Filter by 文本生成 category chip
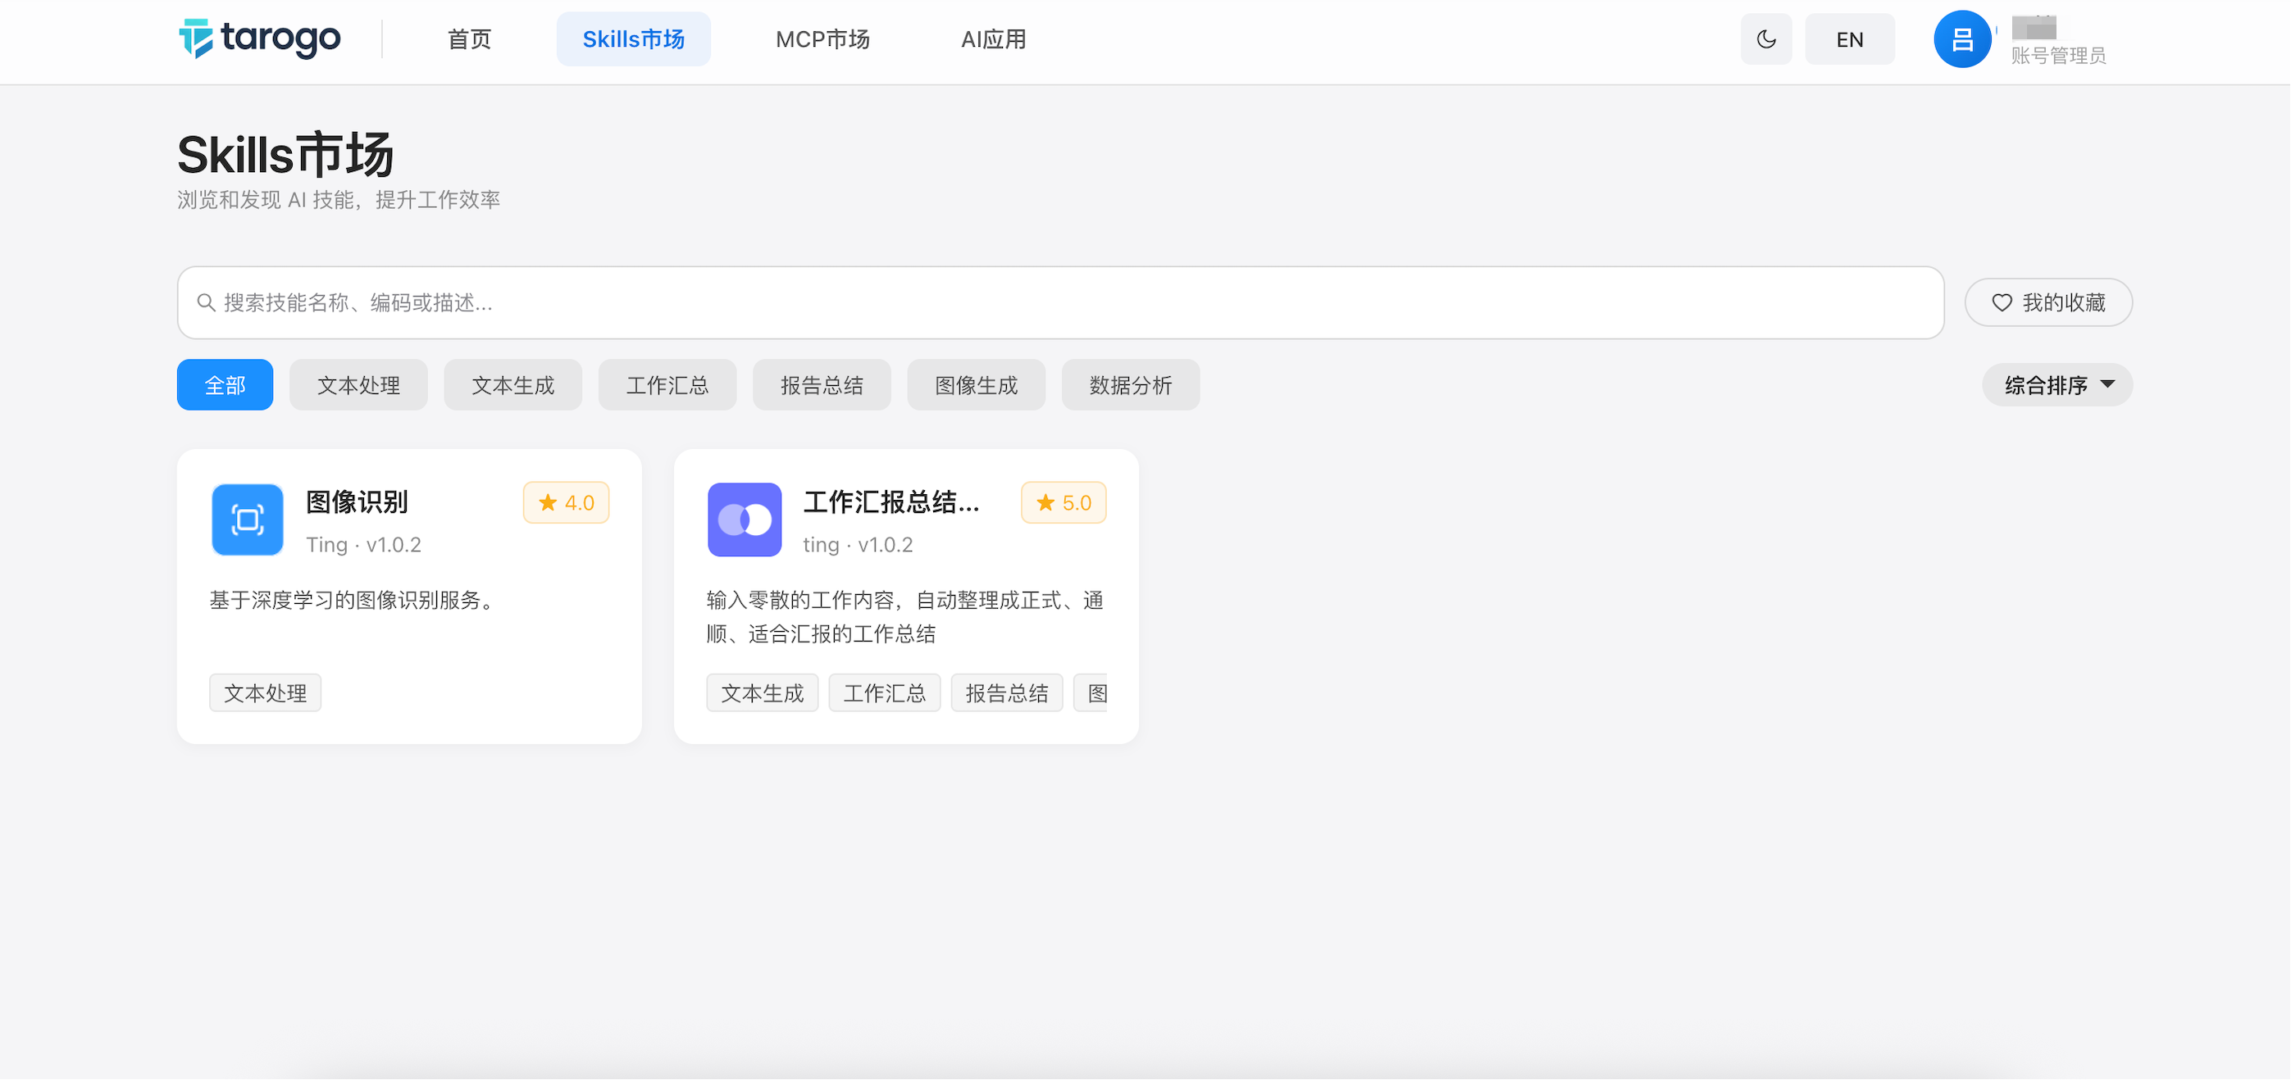The height and width of the screenshot is (1080, 2291). [x=513, y=385]
